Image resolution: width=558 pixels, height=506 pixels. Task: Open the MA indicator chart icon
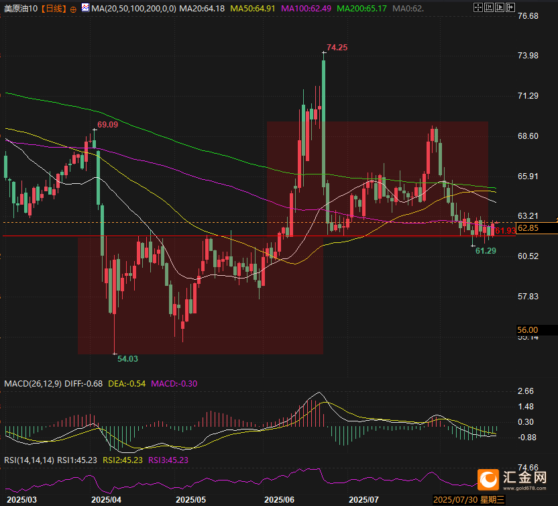[x=85, y=9]
